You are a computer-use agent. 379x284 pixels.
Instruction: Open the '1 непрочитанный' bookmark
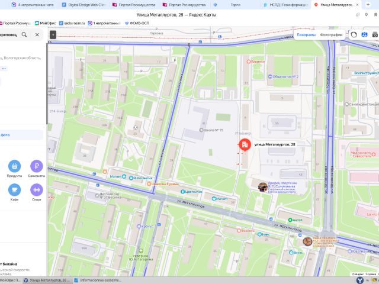(104, 23)
